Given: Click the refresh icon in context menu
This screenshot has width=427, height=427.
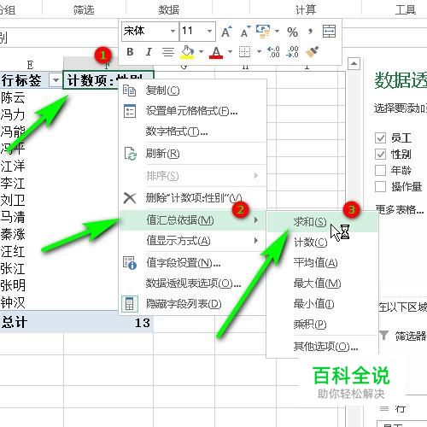Looking at the screenshot, I should tap(131, 154).
